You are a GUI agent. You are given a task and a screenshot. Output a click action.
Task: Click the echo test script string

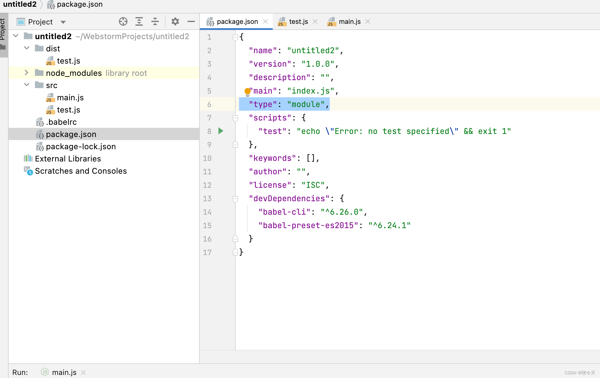click(x=404, y=131)
